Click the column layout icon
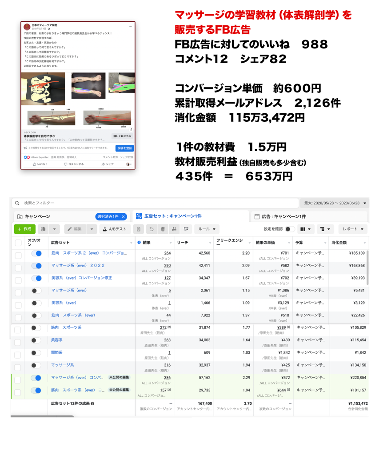The width and height of the screenshot is (379, 455). [306, 229]
